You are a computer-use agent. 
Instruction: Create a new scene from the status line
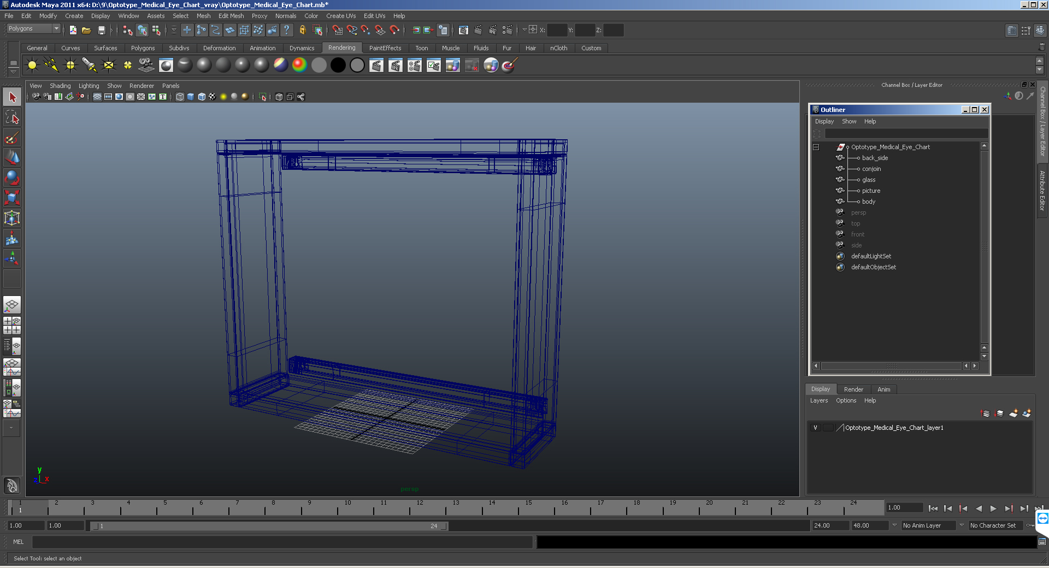click(73, 30)
